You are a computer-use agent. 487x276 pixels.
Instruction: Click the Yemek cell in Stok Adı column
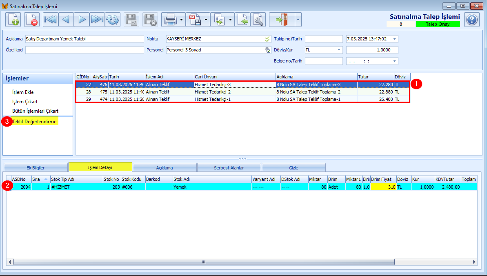click(x=212, y=187)
